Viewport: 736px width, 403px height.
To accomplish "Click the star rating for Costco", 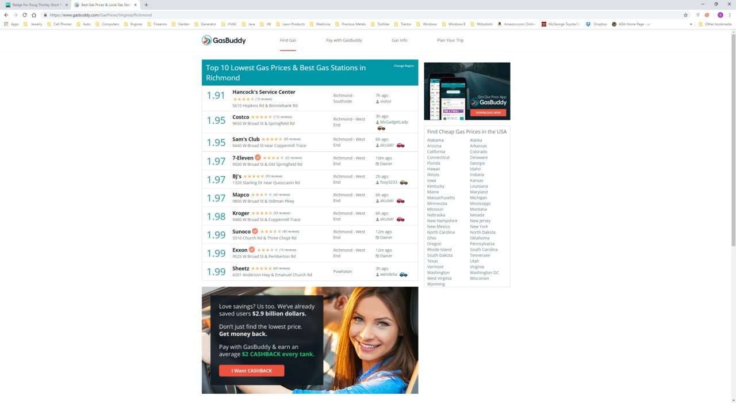I will tap(262, 117).
